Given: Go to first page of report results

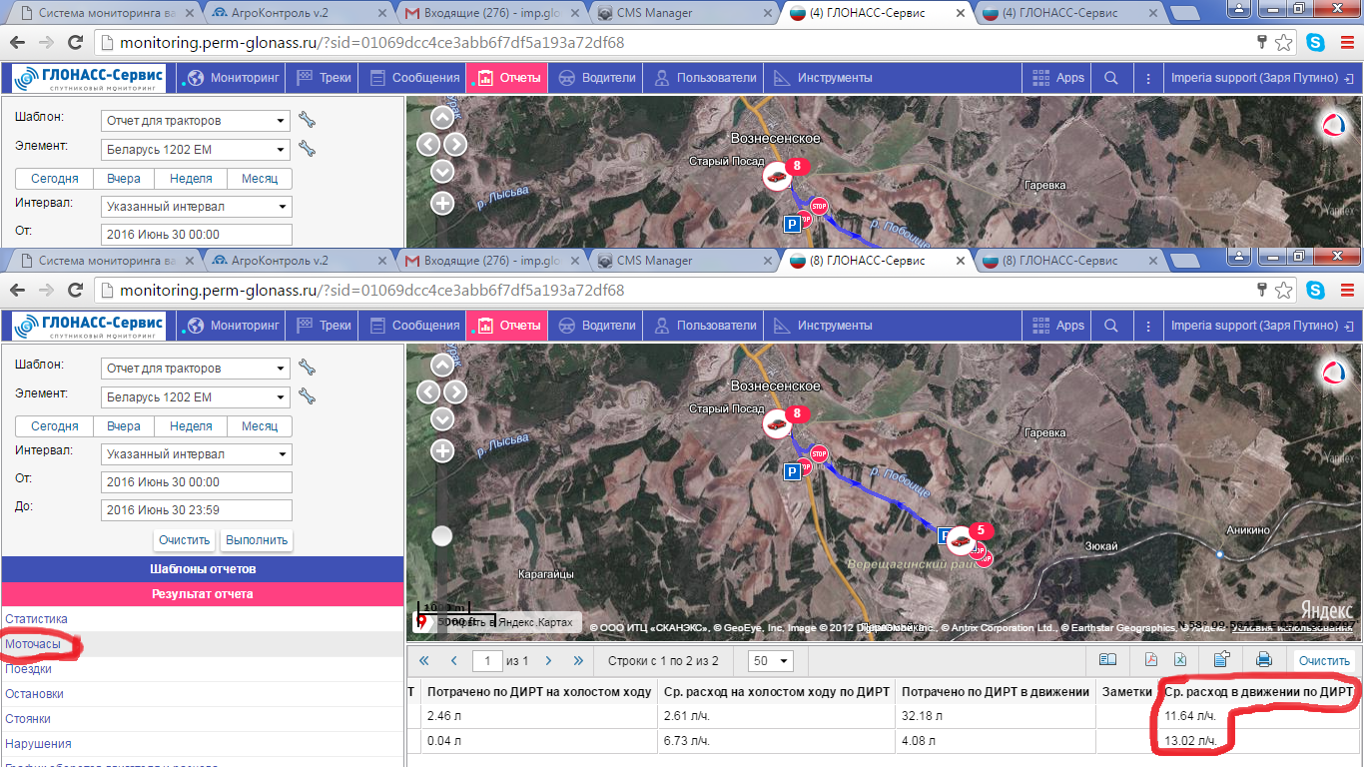Looking at the screenshot, I should tap(424, 660).
